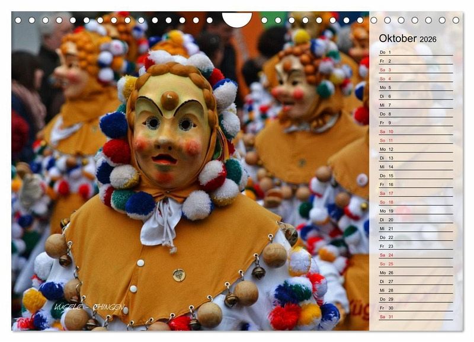Select Saturday 10 entry row

coord(415,132)
